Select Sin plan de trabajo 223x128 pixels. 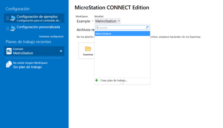coord(34,65)
